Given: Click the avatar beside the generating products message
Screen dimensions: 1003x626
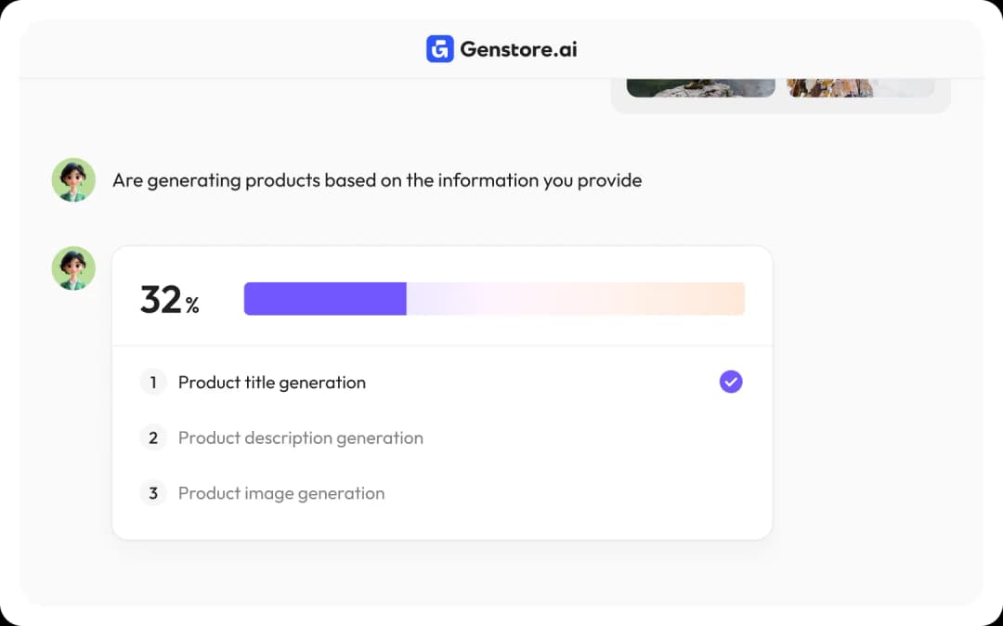Looking at the screenshot, I should [73, 180].
